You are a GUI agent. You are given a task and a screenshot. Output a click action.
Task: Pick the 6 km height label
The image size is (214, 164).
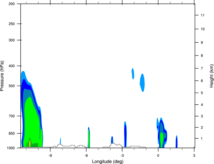coord(202,81)
